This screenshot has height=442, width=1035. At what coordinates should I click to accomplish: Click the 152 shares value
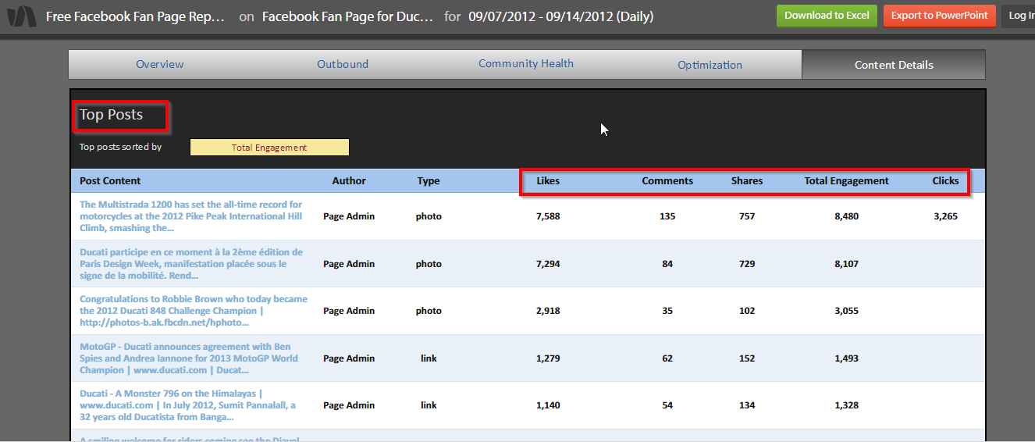(747, 358)
